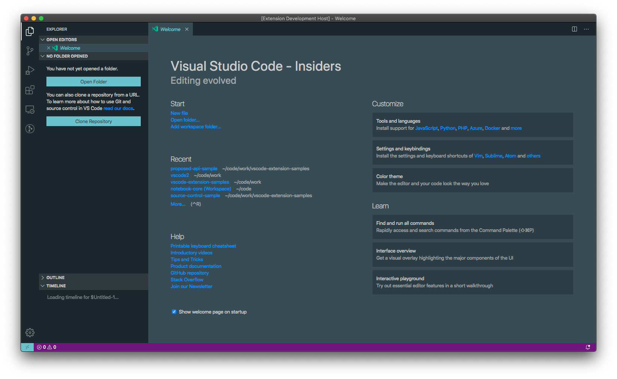Click Join our Newsletter link
This screenshot has height=379, width=617.
191,287
